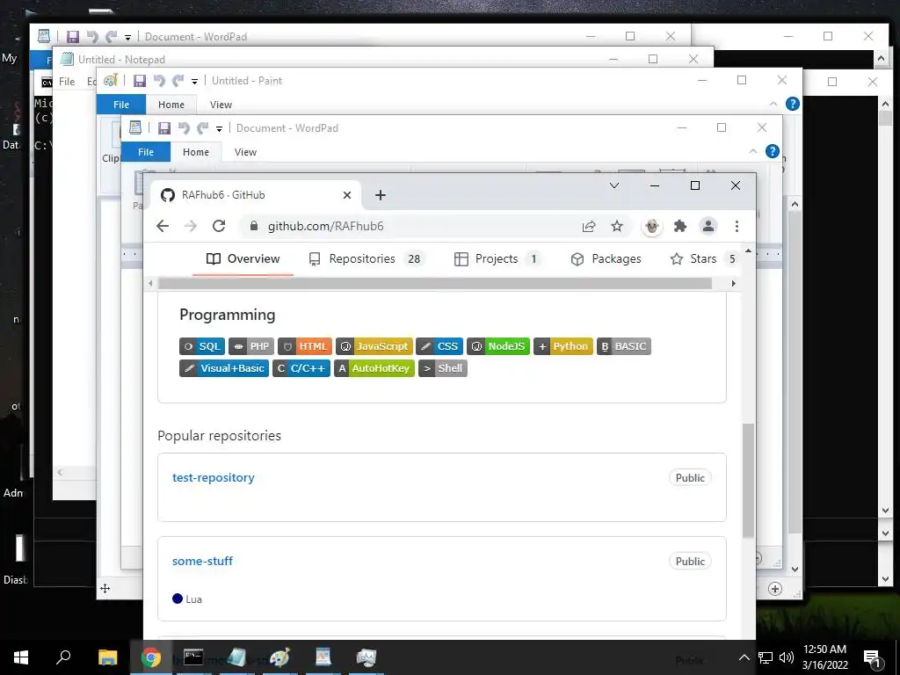Click the horizontal scrollbar under GitHub tabs
900x675 pixels.
tap(434, 284)
